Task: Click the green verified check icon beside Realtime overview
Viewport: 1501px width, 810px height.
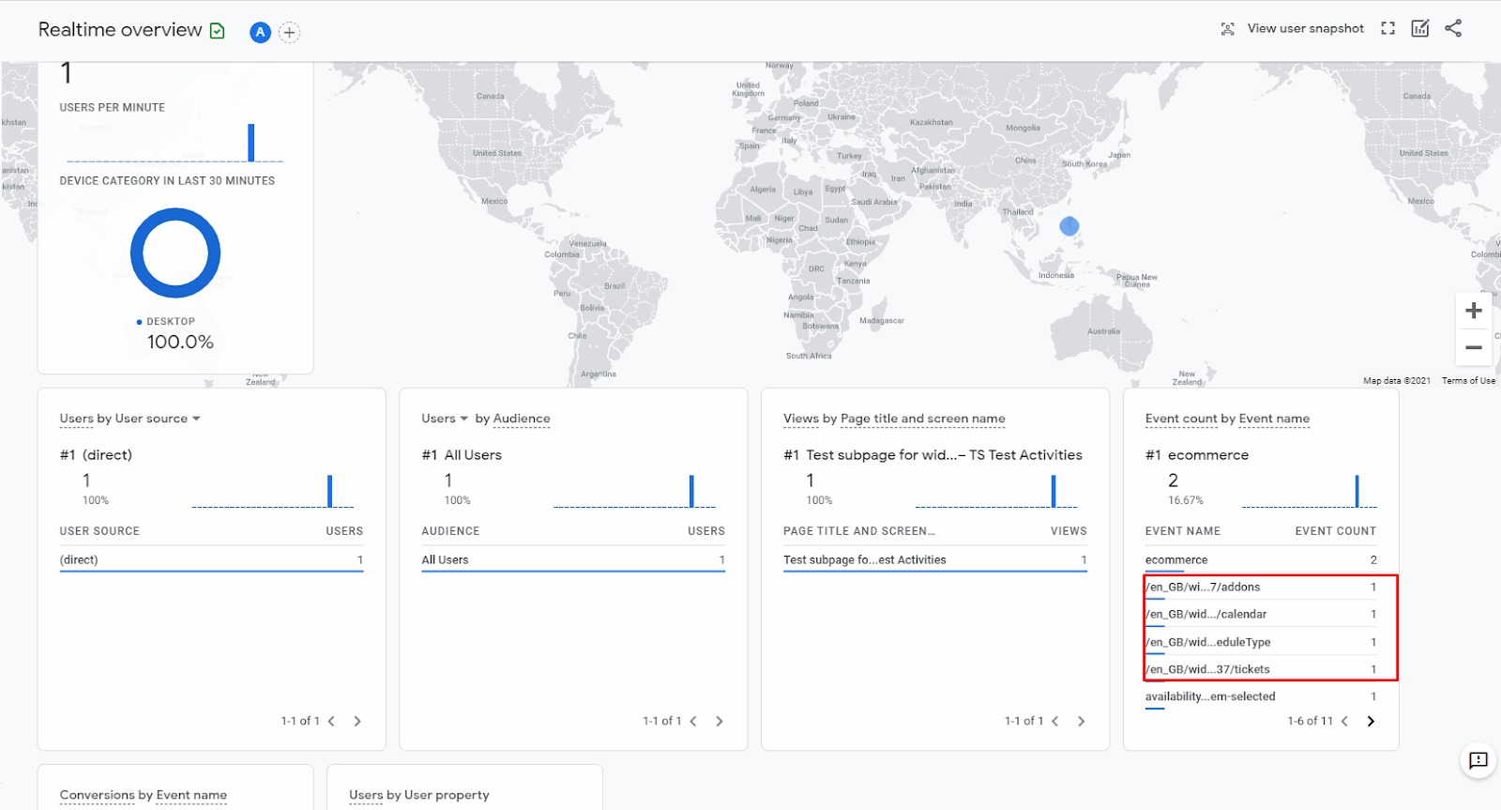Action: (218, 31)
